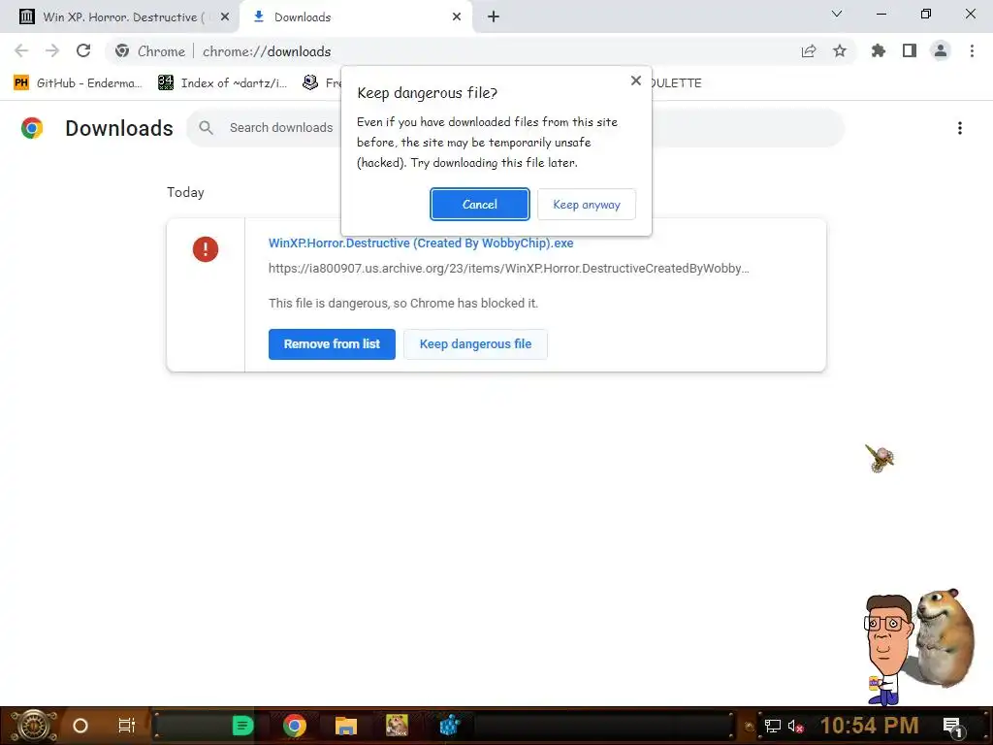Click the red dangerous file warning icon

(x=206, y=249)
